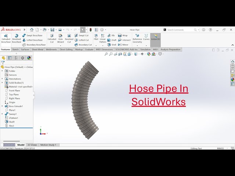Switch to the Evaluate tab
This screenshot has width=235, height=176.
click(x=89, y=49)
